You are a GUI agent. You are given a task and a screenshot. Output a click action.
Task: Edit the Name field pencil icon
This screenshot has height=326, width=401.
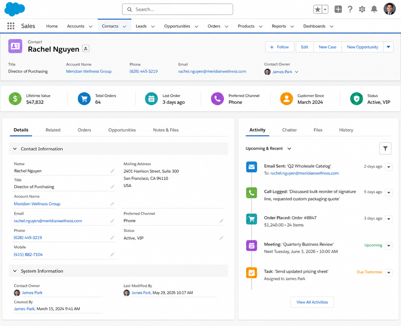[112, 171]
